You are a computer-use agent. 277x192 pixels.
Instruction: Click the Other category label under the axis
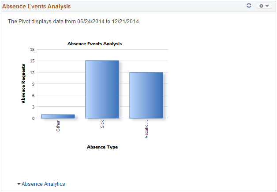(58, 126)
